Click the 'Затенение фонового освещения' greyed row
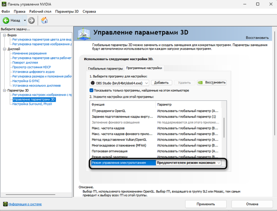Viewport: 277px width, 211px height. click(x=155, y=122)
